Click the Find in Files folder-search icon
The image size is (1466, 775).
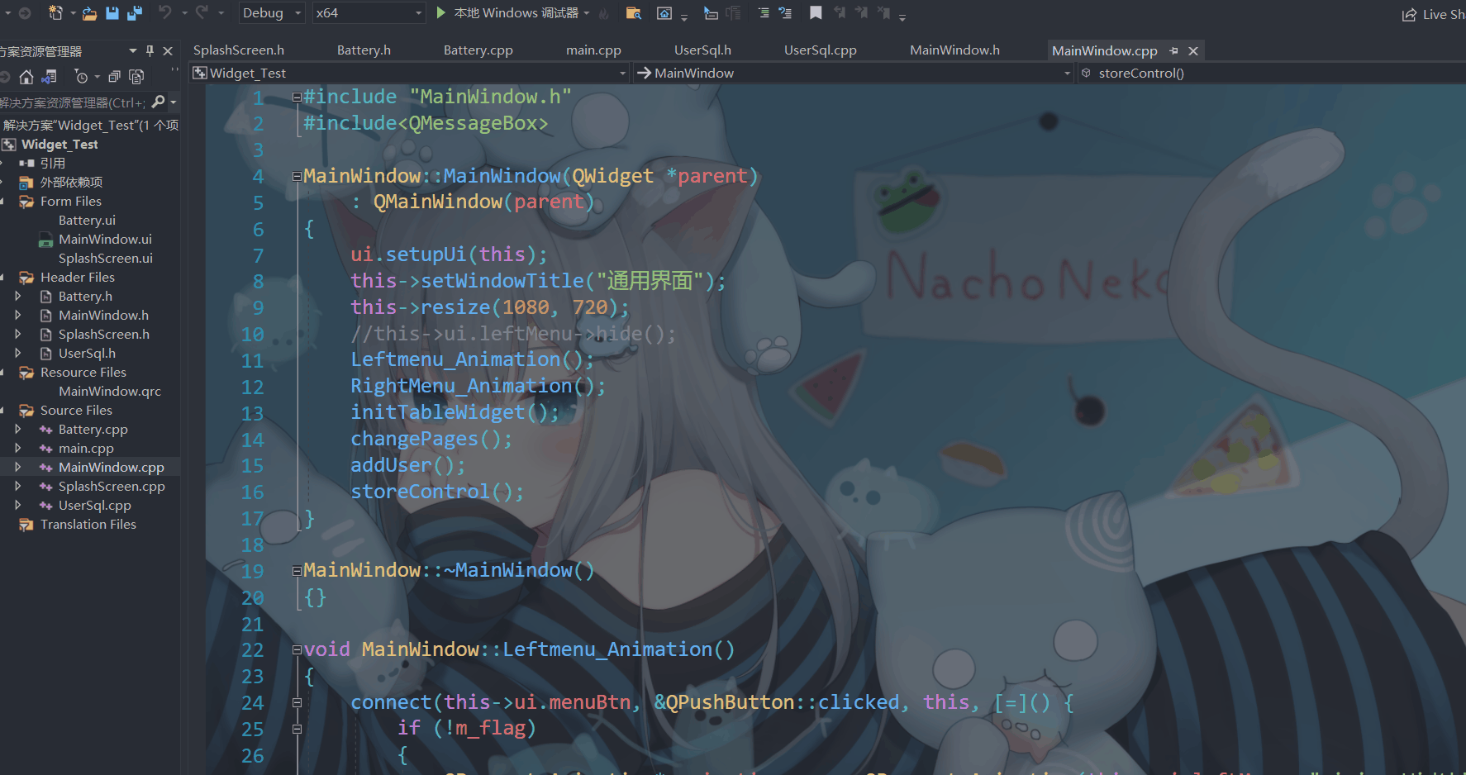634,13
